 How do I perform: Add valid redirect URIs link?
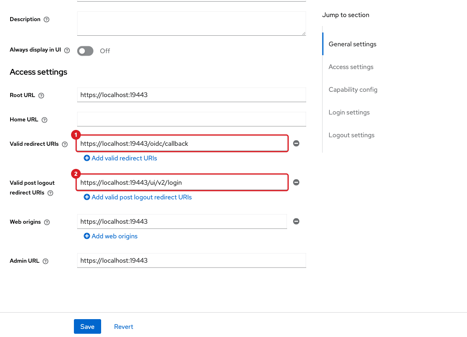click(x=120, y=158)
